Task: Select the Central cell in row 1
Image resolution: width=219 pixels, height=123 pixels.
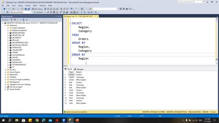Action: coord(72,74)
